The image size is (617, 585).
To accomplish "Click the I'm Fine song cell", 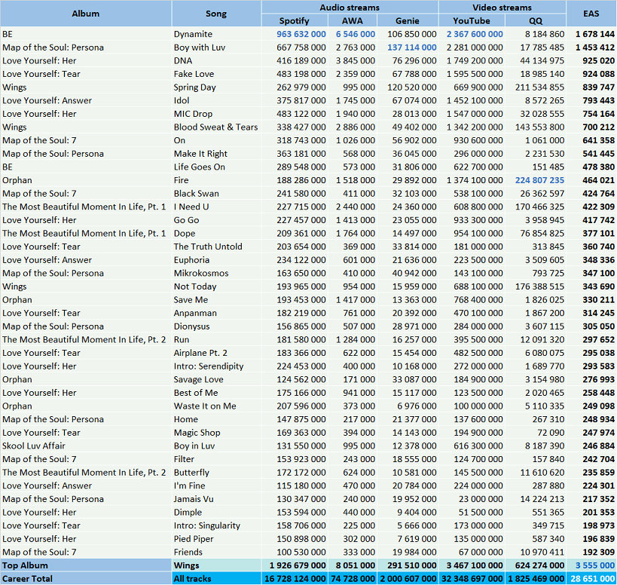I will tap(216, 485).
